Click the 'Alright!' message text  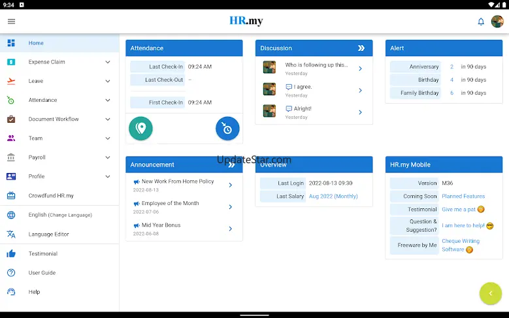[x=303, y=108]
